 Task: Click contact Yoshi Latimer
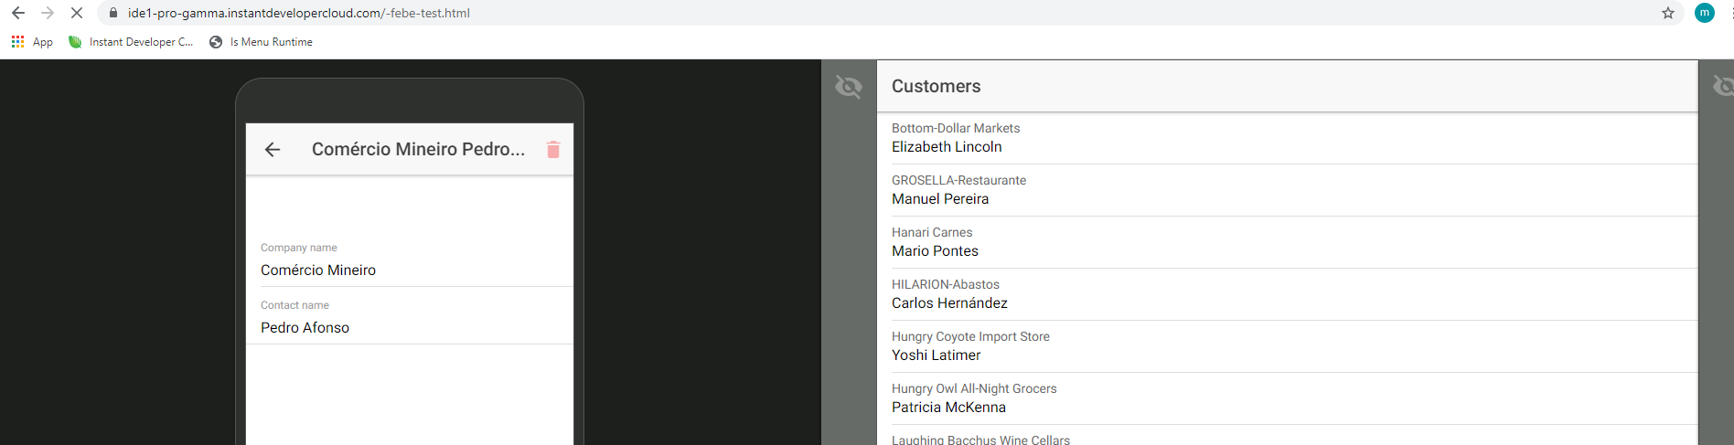pos(936,355)
